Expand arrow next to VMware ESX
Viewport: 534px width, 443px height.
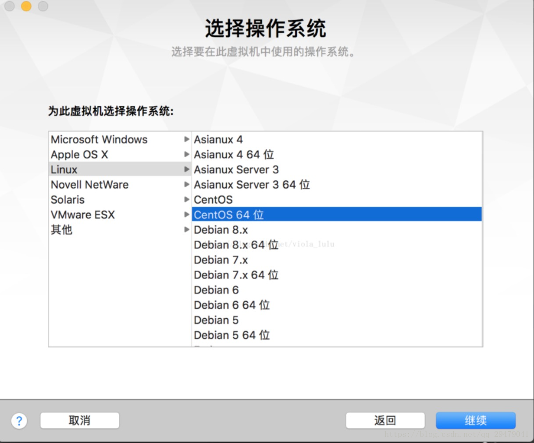click(x=187, y=214)
